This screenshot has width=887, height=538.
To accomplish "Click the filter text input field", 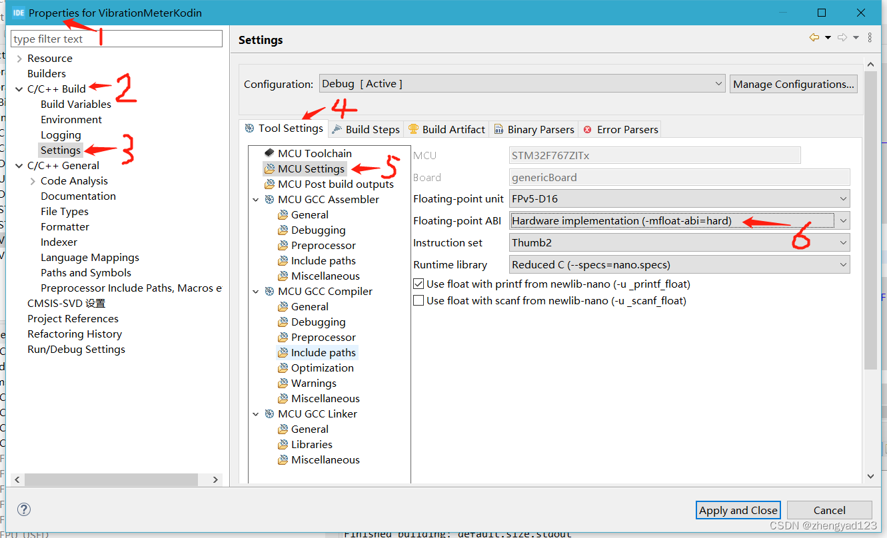I will (117, 39).
